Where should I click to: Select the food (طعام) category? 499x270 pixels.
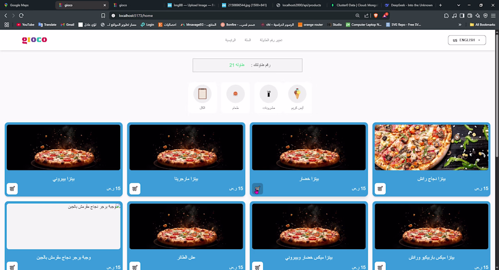(x=235, y=97)
